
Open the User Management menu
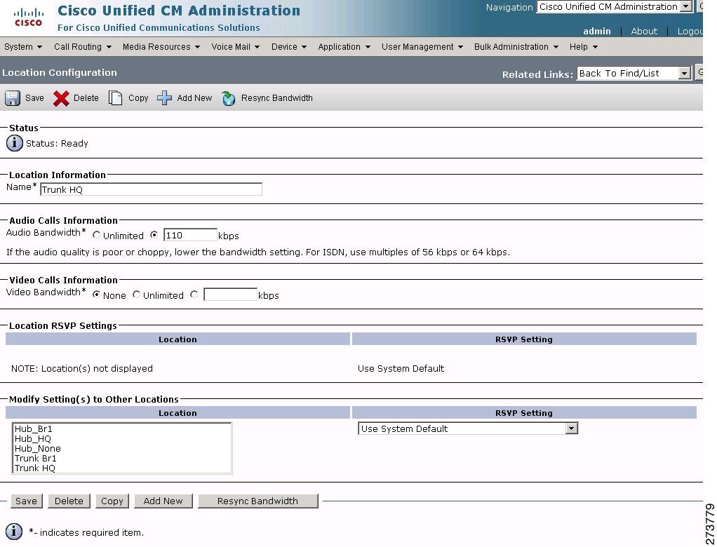pyautogui.click(x=422, y=46)
